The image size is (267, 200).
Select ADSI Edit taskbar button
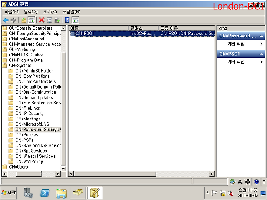coord(95,193)
